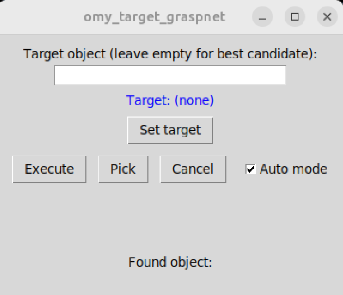Toggle the checkmark box beside Auto mode
This screenshot has width=343, height=295.
click(x=250, y=169)
